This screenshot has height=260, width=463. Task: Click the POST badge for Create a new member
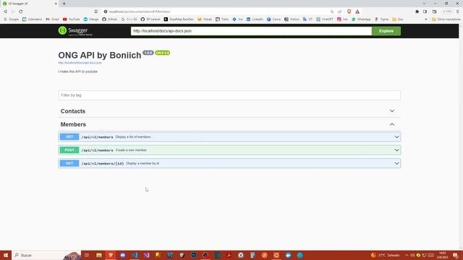(x=69, y=150)
